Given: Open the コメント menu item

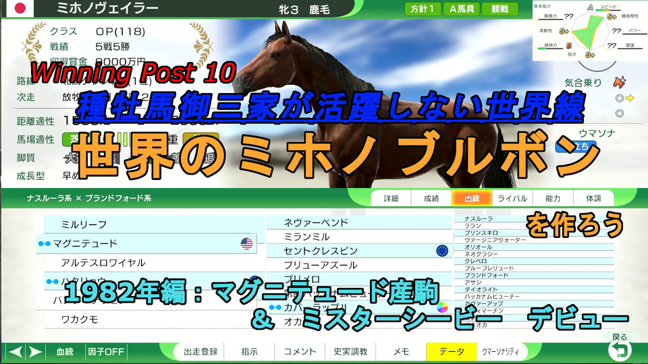Looking at the screenshot, I should tap(300, 352).
